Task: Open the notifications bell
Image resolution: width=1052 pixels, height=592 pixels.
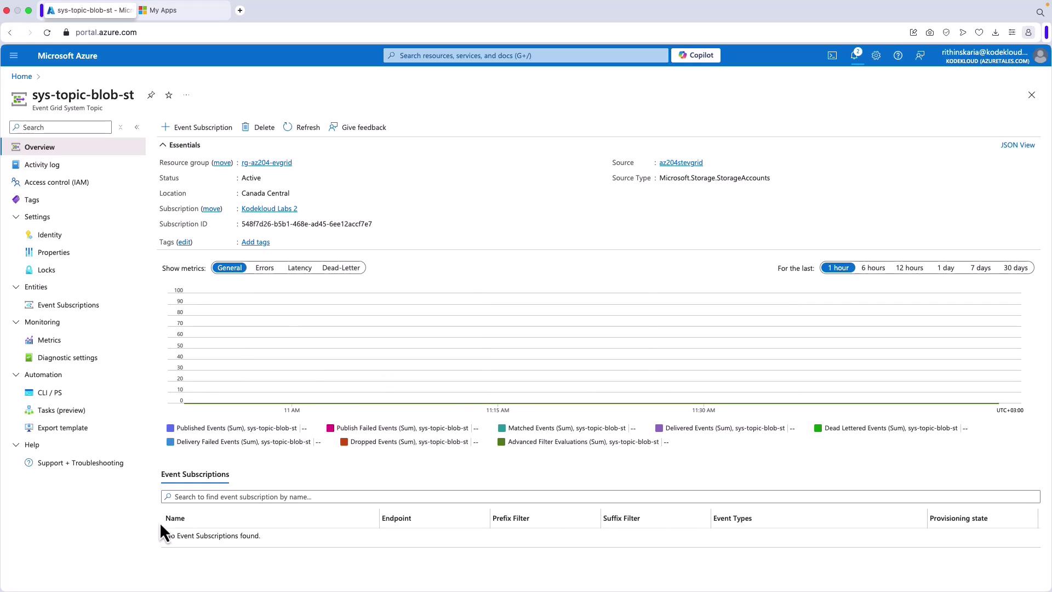Action: click(854, 55)
